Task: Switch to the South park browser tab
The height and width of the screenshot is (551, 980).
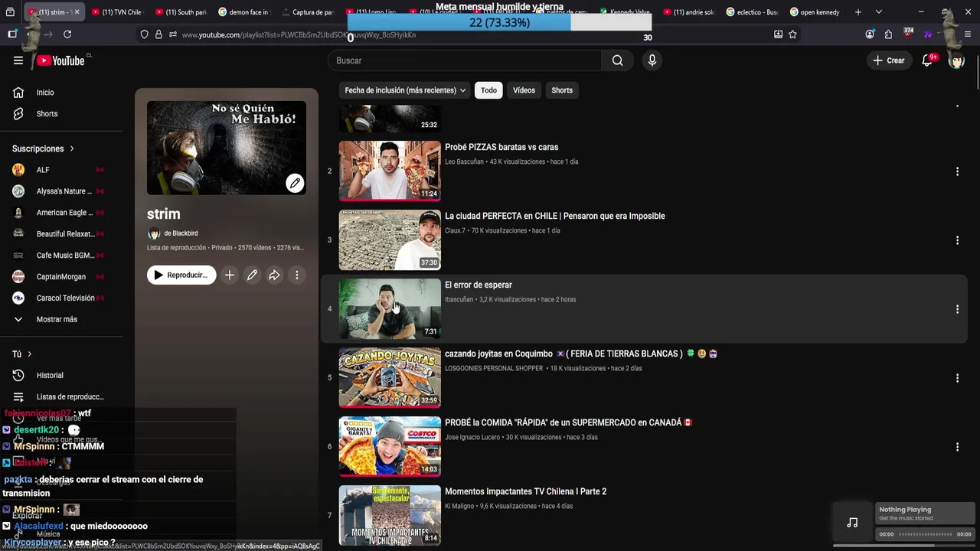Action: coord(180,12)
